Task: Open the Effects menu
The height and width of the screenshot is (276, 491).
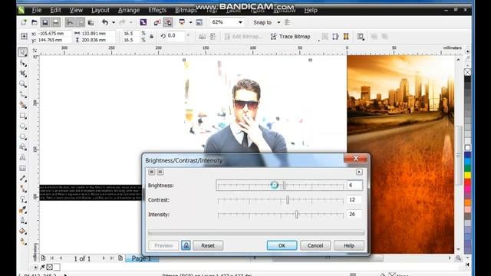Action: tap(157, 10)
